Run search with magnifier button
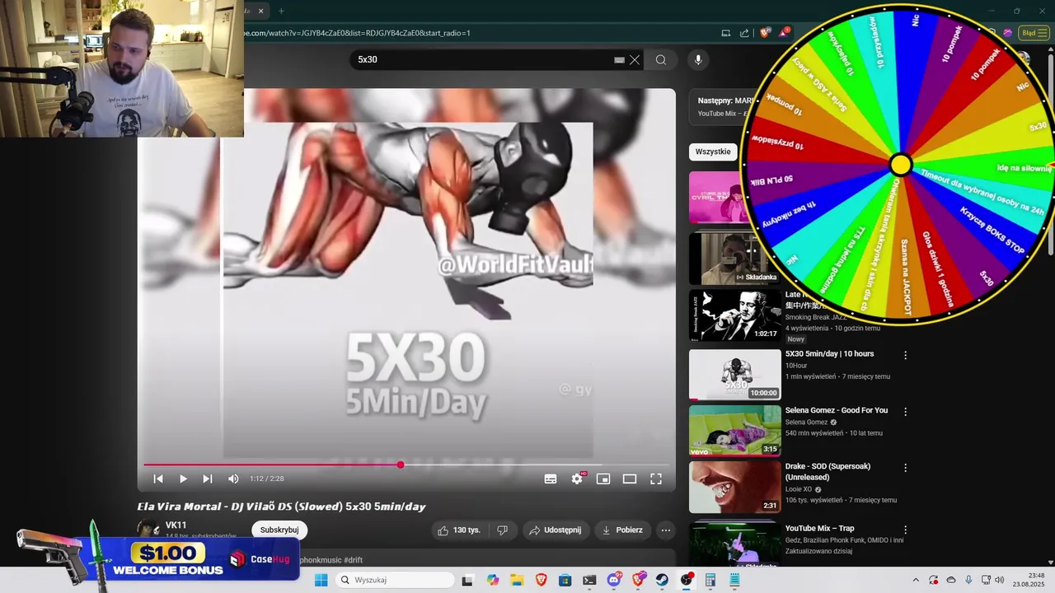 [661, 59]
